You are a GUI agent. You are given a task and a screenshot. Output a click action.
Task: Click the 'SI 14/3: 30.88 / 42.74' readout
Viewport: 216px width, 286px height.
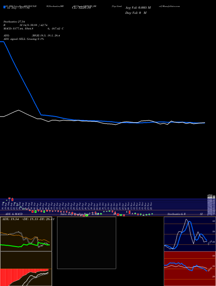[x=33, y=25]
